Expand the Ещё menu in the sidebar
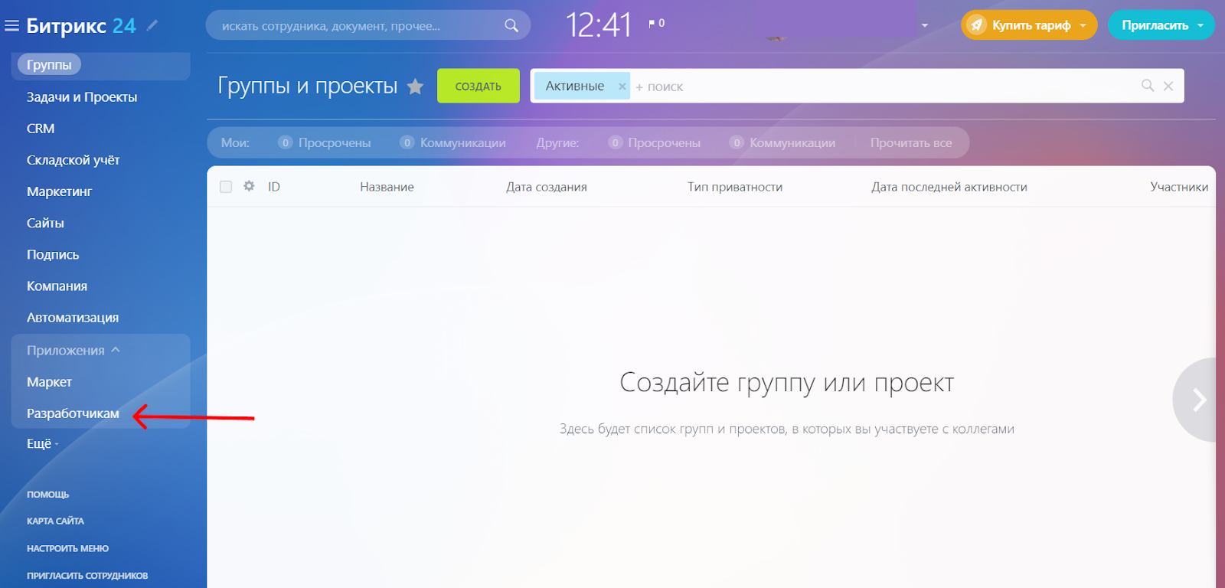Screen dimensions: 1225x588 [42, 443]
